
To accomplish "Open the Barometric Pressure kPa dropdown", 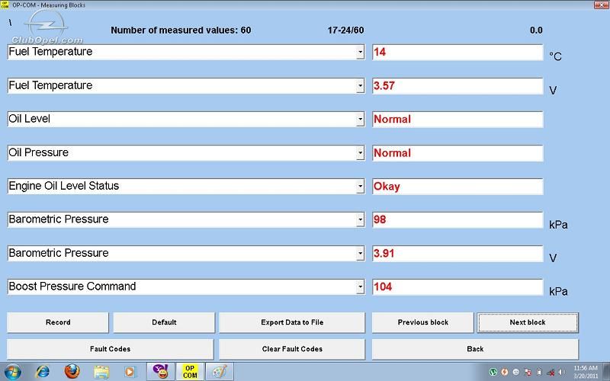I will tap(360, 219).
